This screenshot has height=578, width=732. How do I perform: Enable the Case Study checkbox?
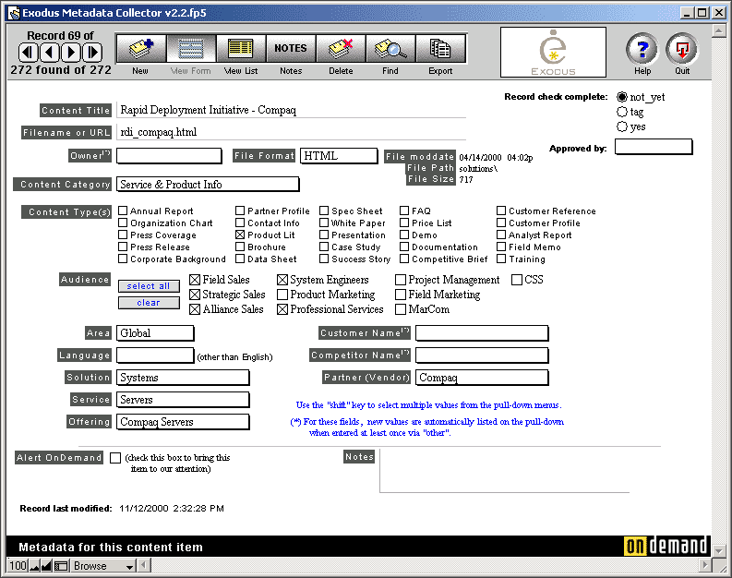click(324, 247)
